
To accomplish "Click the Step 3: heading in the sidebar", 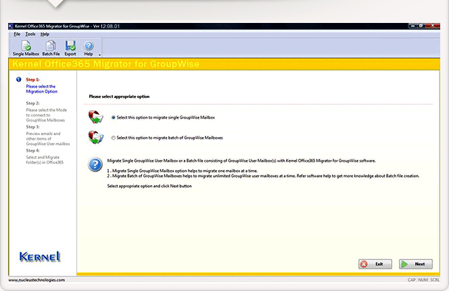I will coord(32,127).
